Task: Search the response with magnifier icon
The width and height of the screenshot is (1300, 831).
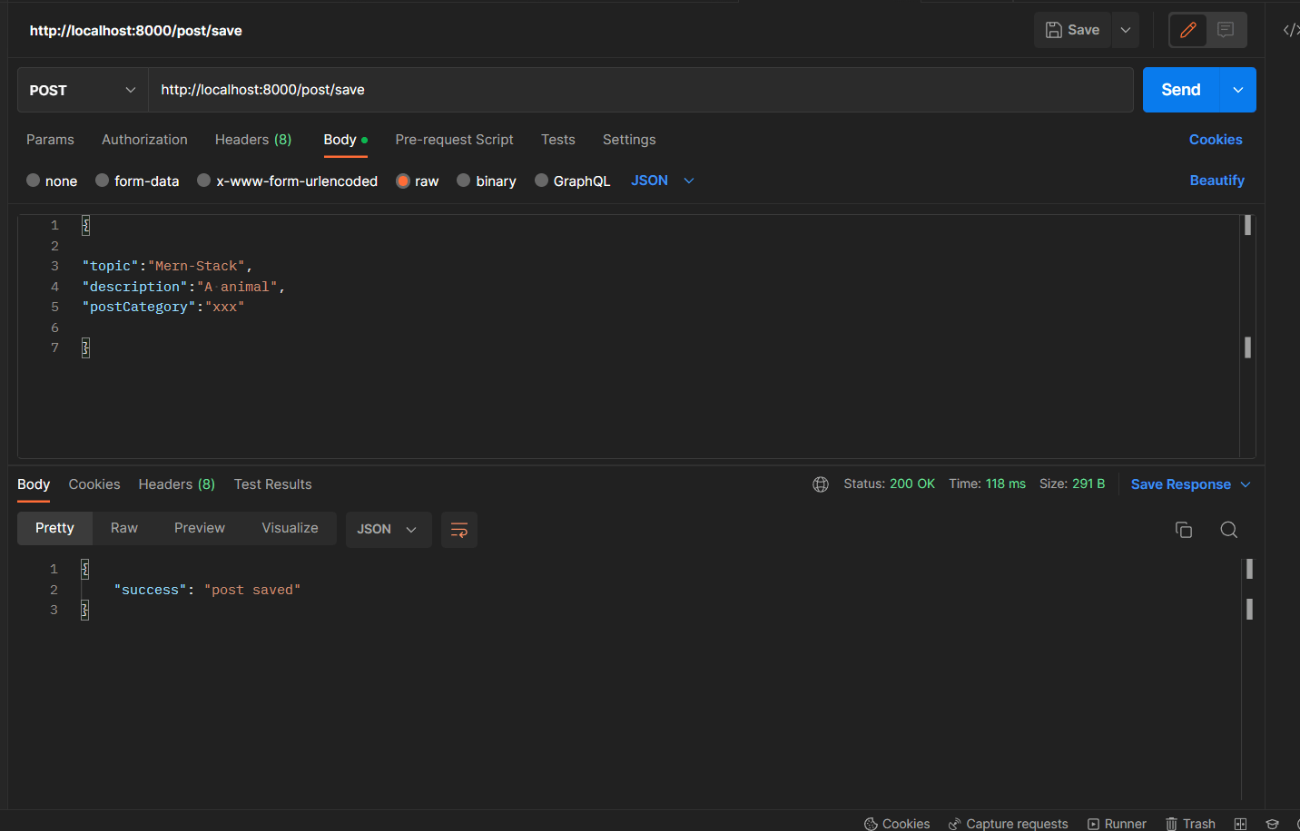Action: point(1228,529)
